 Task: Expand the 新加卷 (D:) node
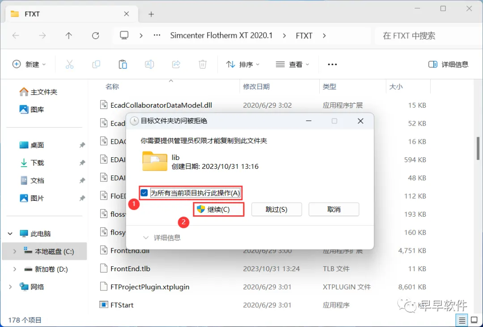coord(14,269)
